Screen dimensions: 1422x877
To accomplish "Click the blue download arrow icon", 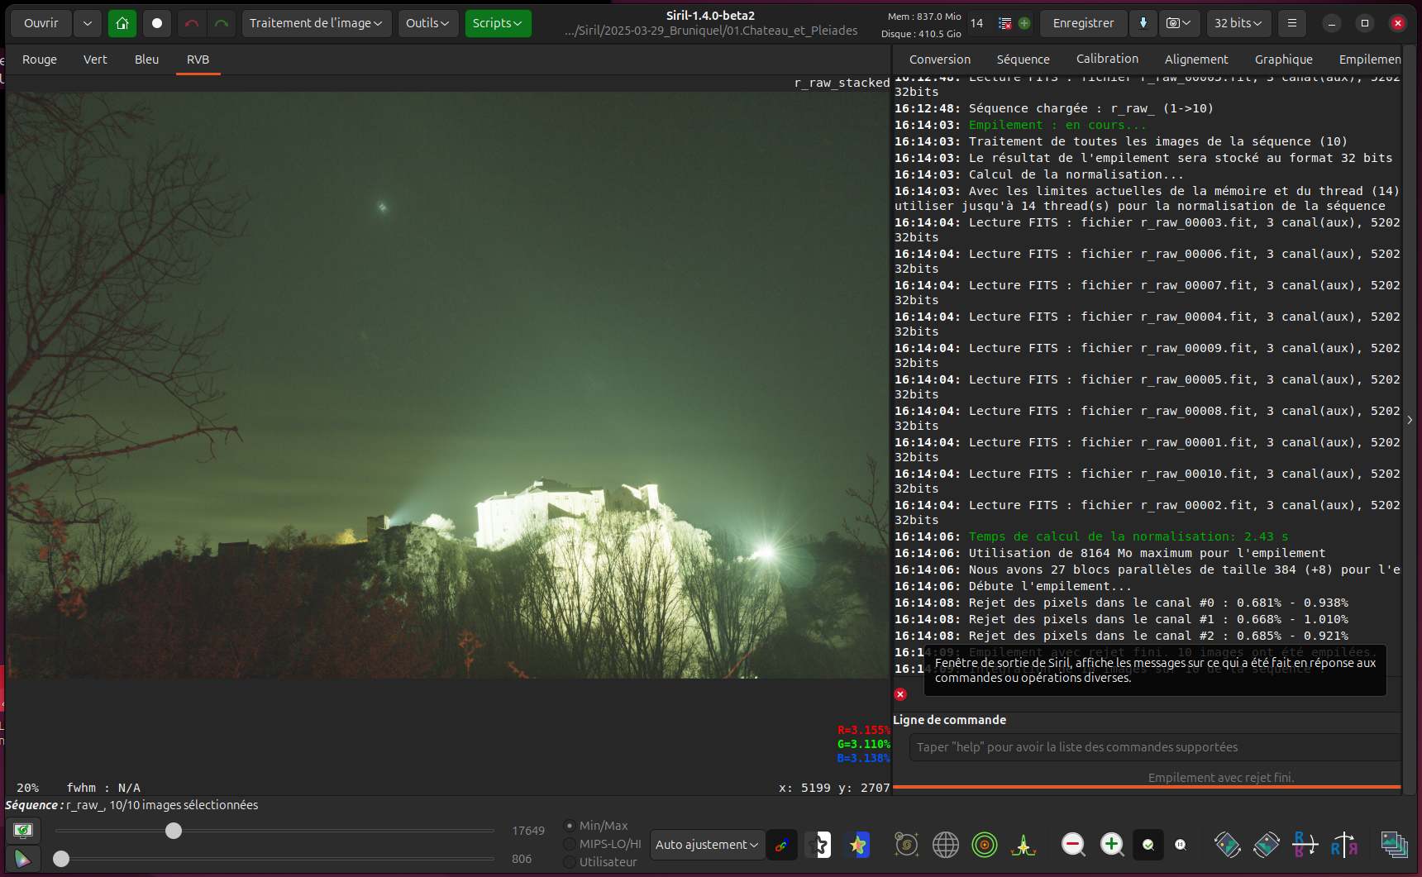I will (x=1143, y=23).
